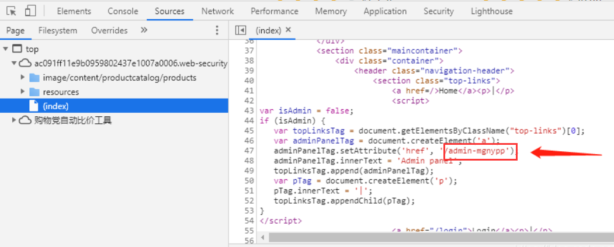The image size is (614, 247).
Task: Select the Overrides navigator tab
Action: (109, 30)
